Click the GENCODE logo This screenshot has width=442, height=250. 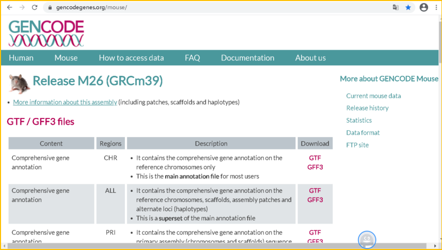tap(46, 33)
